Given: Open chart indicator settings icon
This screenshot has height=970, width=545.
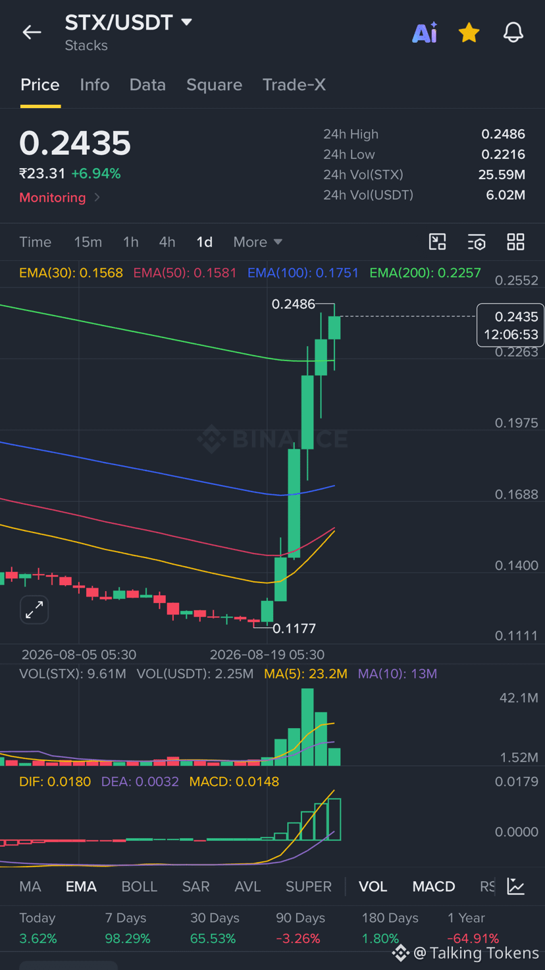Looking at the screenshot, I should click(x=477, y=242).
